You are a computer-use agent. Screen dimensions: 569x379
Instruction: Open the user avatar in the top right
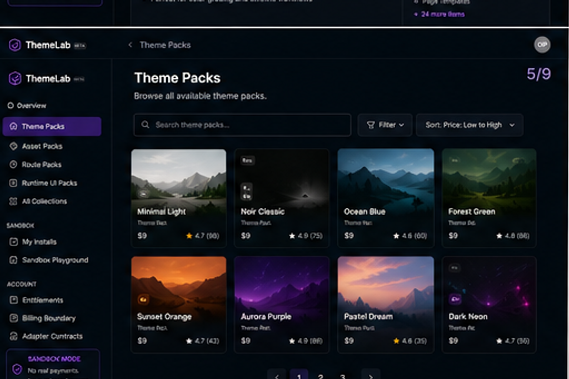[x=542, y=44]
